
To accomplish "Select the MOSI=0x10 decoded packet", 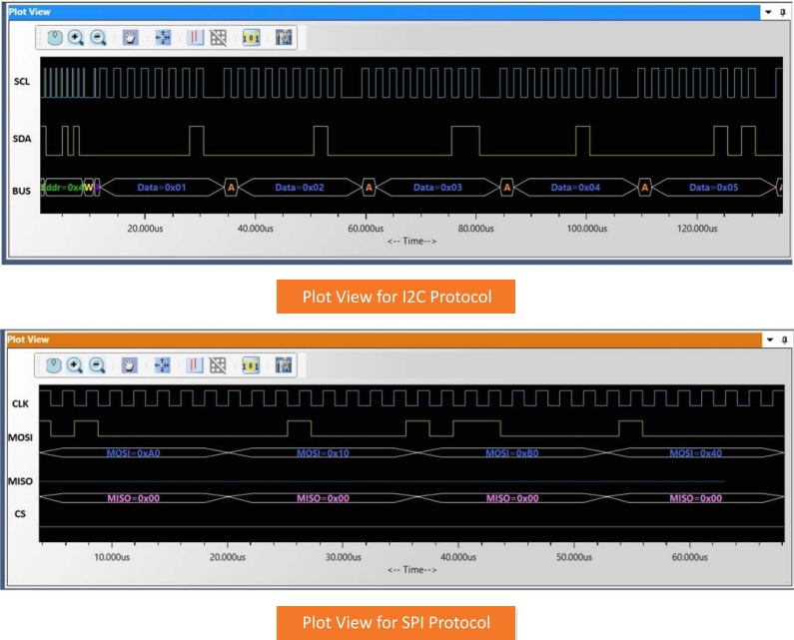I will coord(323,453).
